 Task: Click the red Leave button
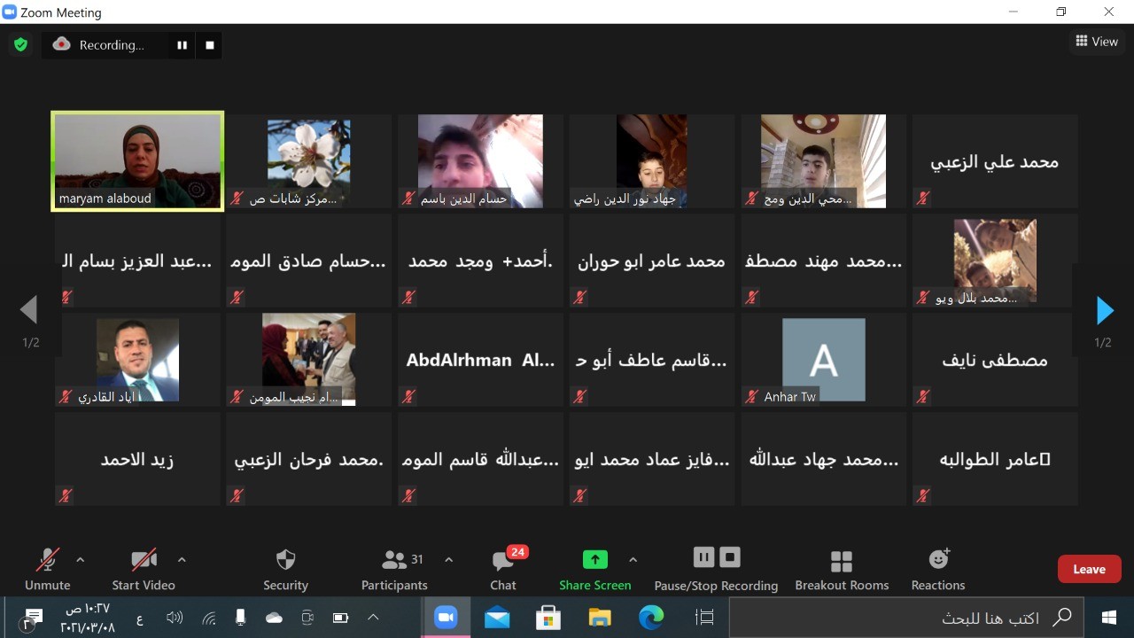pos(1089,569)
